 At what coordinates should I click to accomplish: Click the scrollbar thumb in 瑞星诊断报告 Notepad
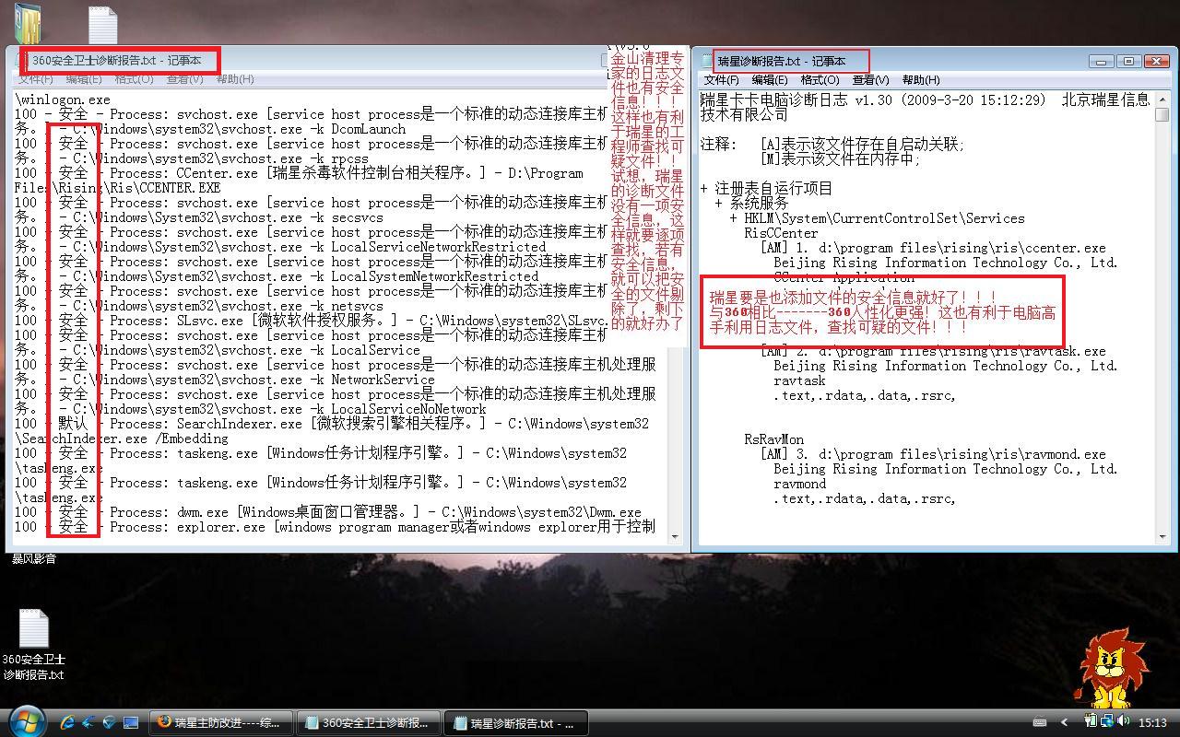pyautogui.click(x=1162, y=114)
